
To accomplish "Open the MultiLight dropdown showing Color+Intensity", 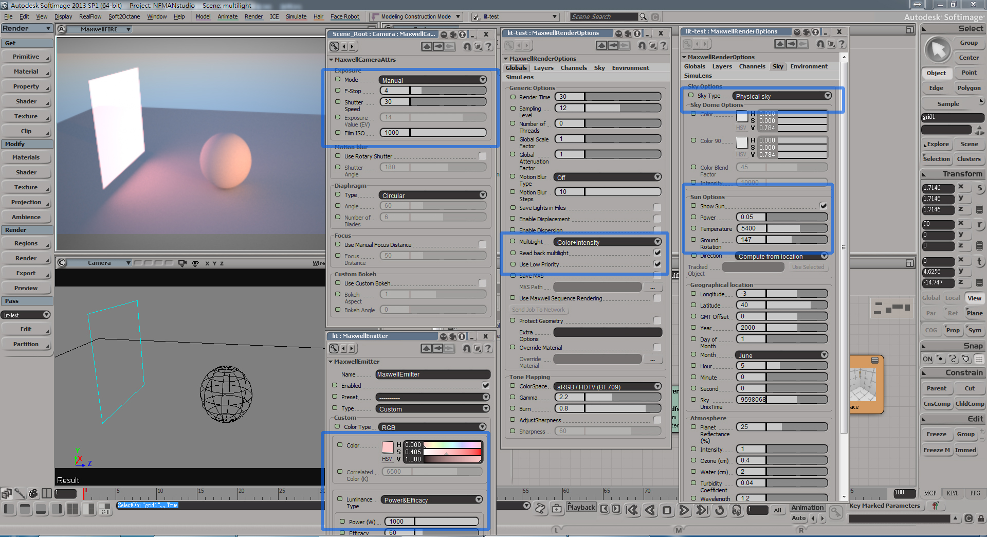I will [608, 242].
